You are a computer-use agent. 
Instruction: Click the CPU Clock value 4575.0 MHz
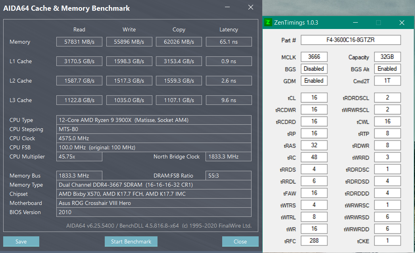[154, 138]
